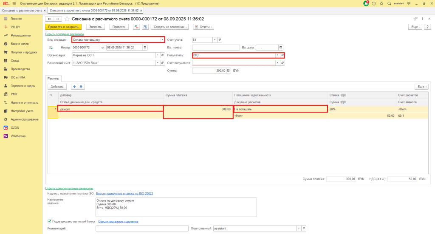Click Провести и закрыть button

click(x=63, y=27)
